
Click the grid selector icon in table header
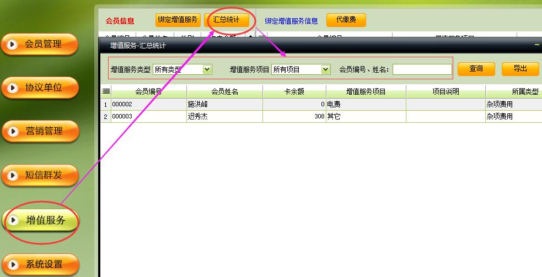(x=106, y=91)
